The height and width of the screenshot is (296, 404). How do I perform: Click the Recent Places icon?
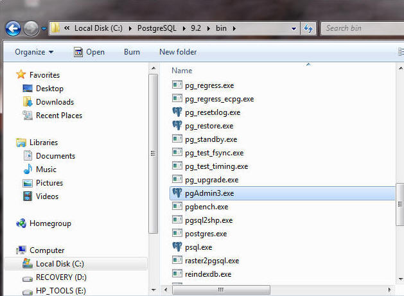coord(28,116)
